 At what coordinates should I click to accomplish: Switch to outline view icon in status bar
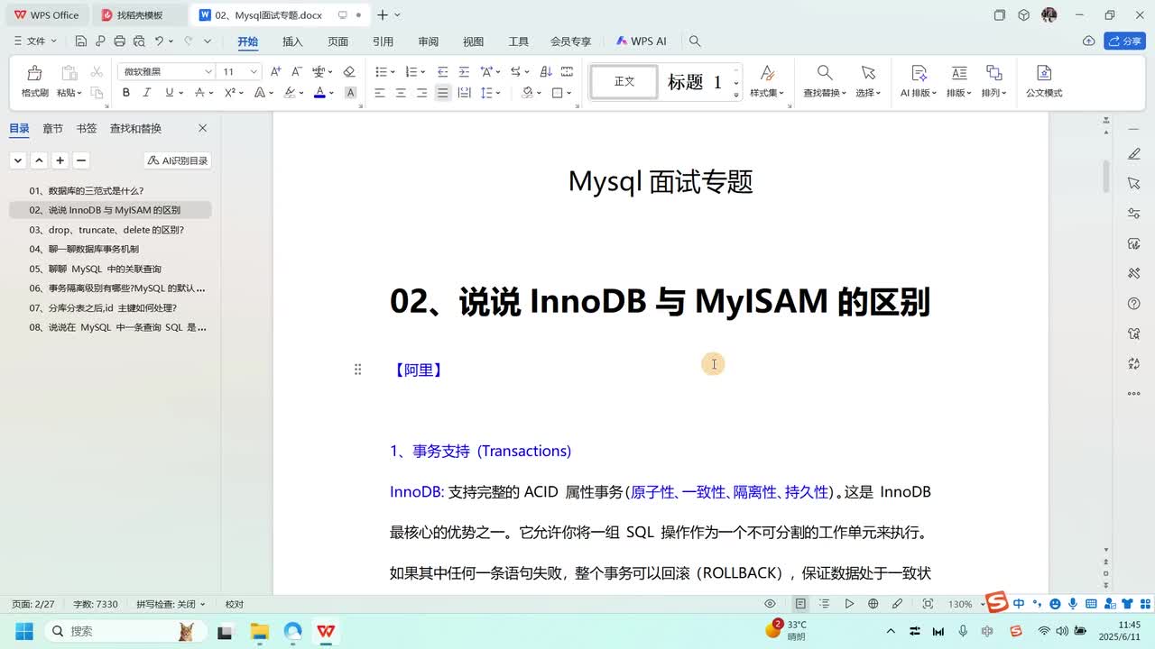(x=825, y=604)
